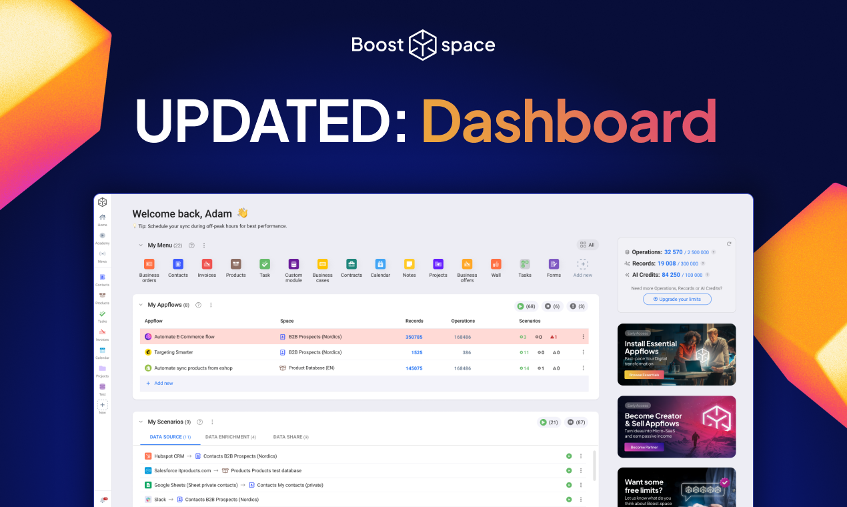Open Custom module in My Menu
This screenshot has height=507, width=847.
coord(293,270)
